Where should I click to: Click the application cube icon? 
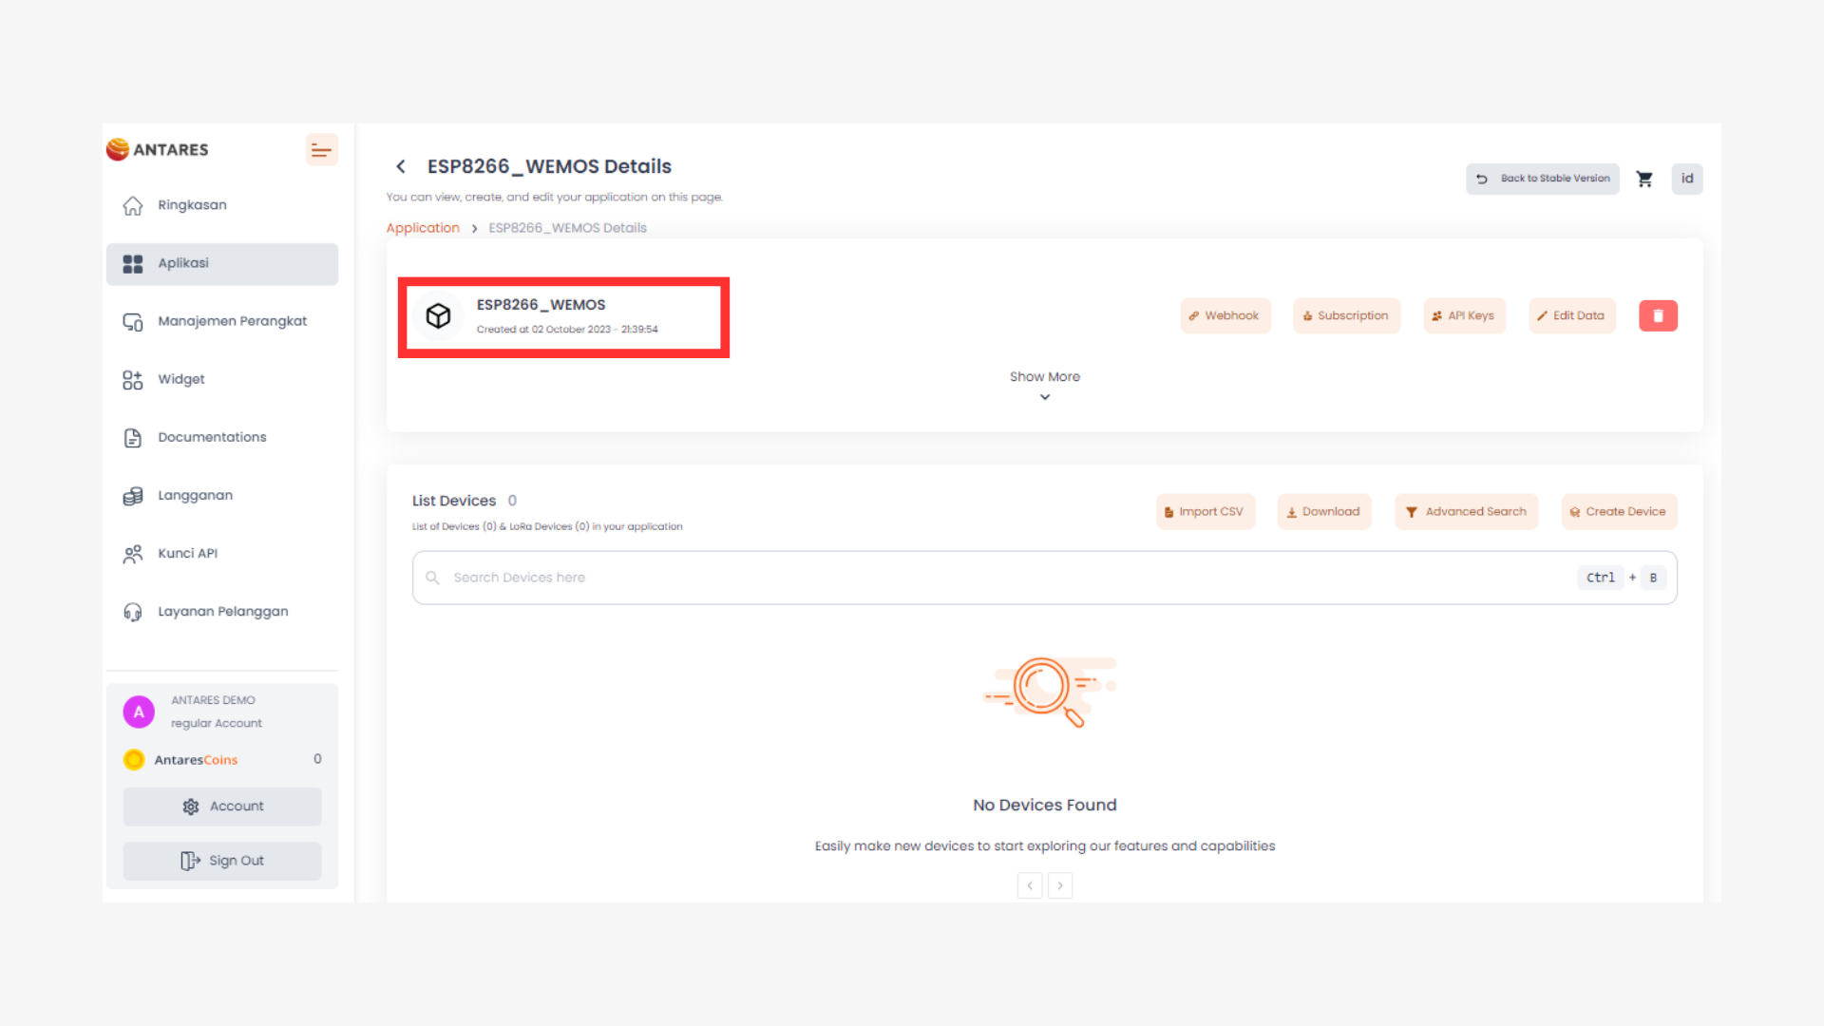coord(438,315)
